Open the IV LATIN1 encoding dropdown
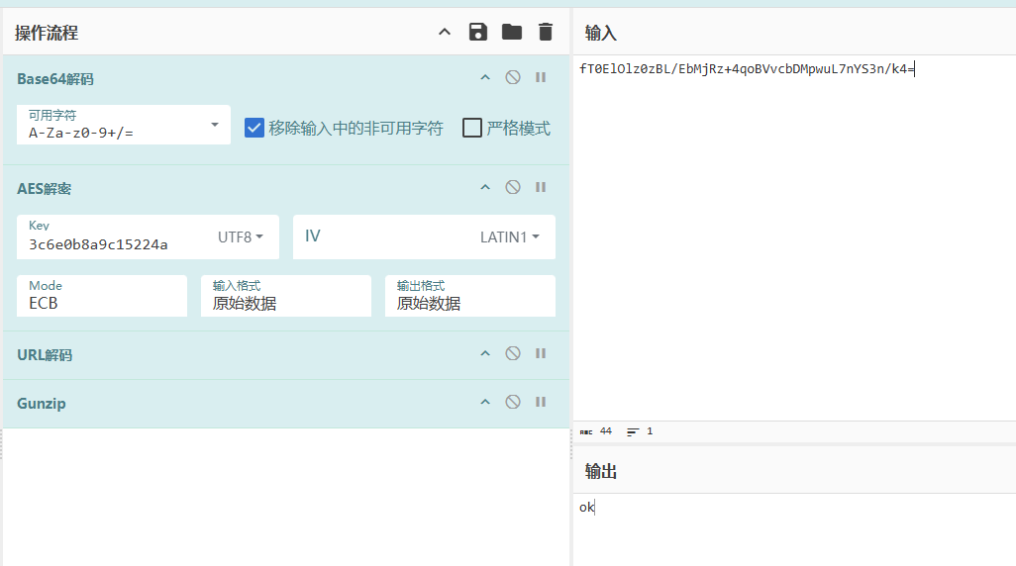Viewport: 1016px width, 566px height. coord(510,237)
